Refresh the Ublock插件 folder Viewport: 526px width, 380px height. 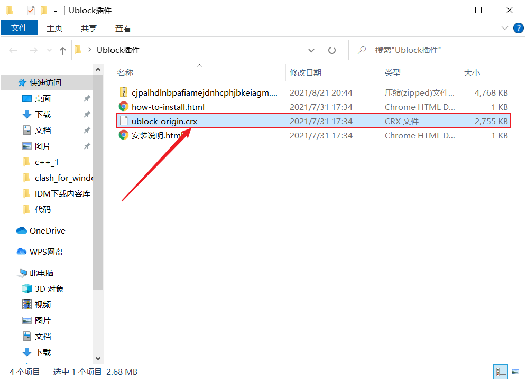point(332,50)
